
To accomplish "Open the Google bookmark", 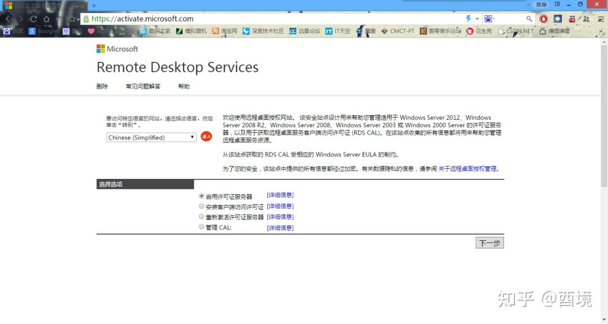I will pyautogui.click(x=43, y=31).
